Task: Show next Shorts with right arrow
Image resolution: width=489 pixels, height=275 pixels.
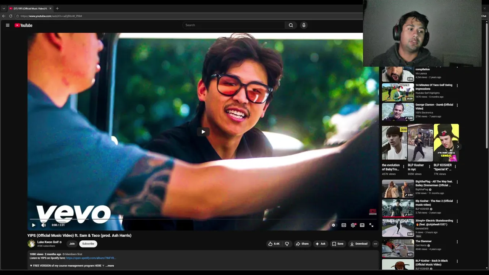Action: click(458, 147)
